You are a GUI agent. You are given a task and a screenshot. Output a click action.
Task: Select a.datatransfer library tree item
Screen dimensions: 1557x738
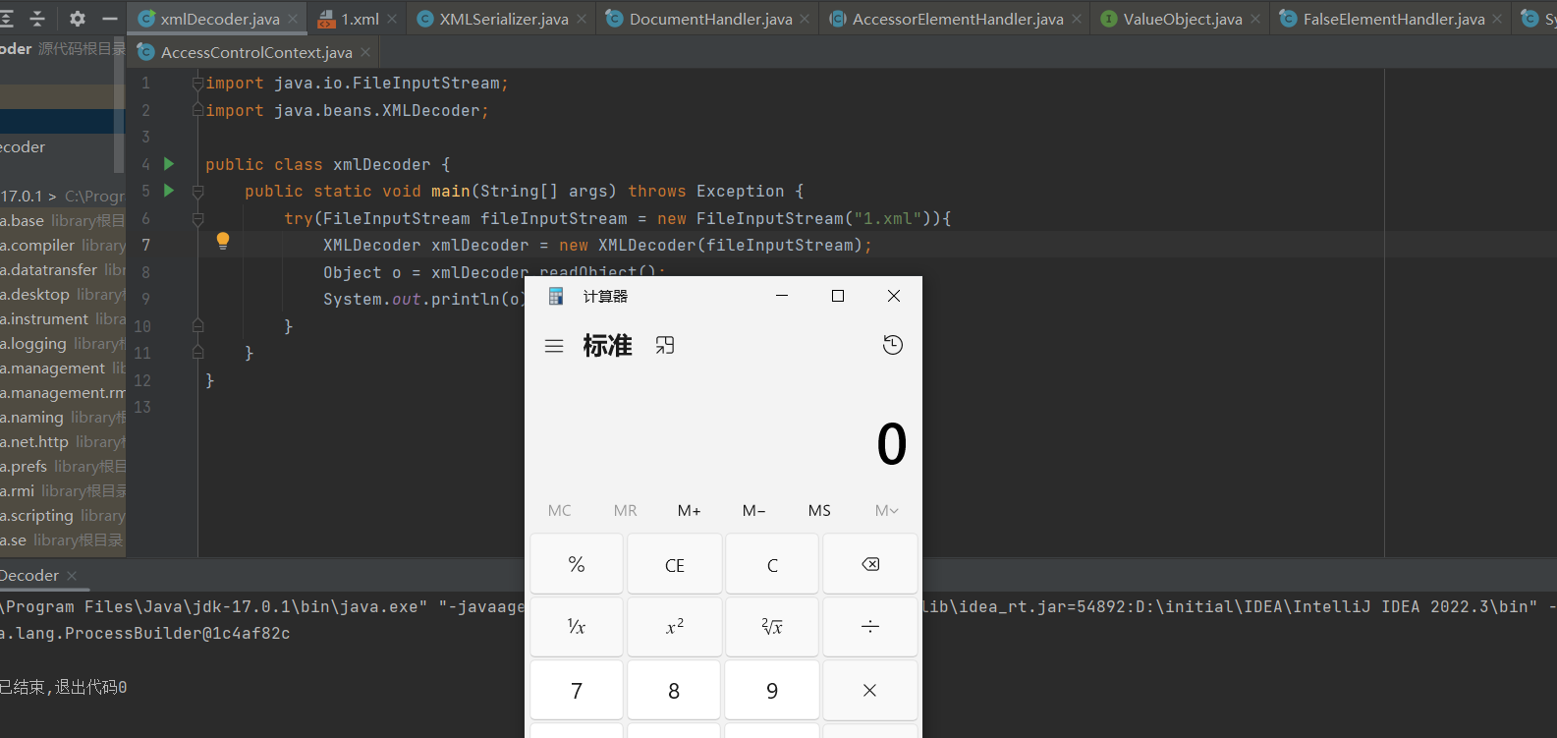[63, 269]
